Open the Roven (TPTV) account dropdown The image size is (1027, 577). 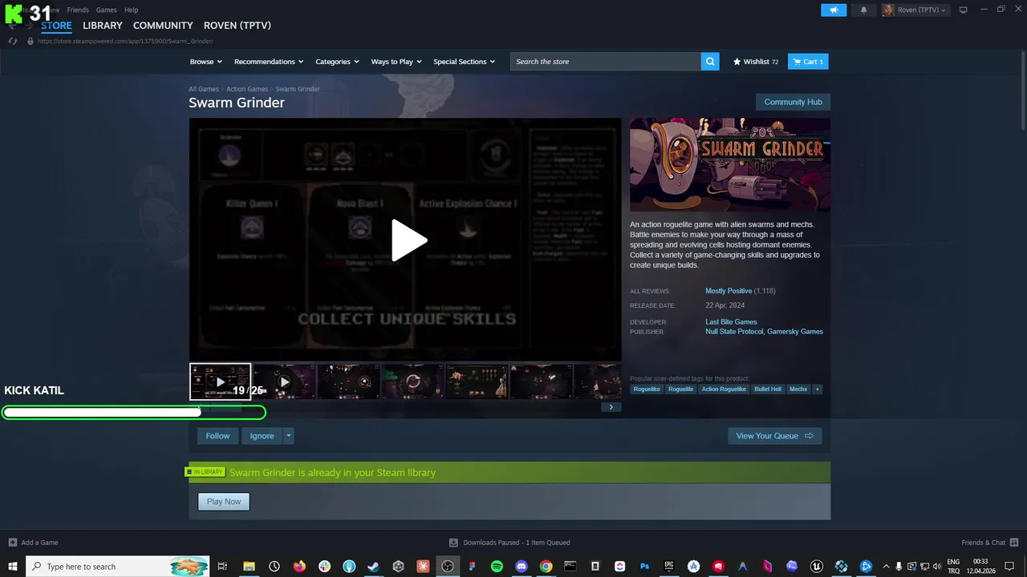[x=915, y=10]
